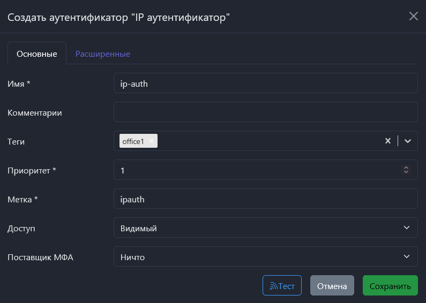Clear all selected tags
The image size is (426, 303).
(x=387, y=141)
